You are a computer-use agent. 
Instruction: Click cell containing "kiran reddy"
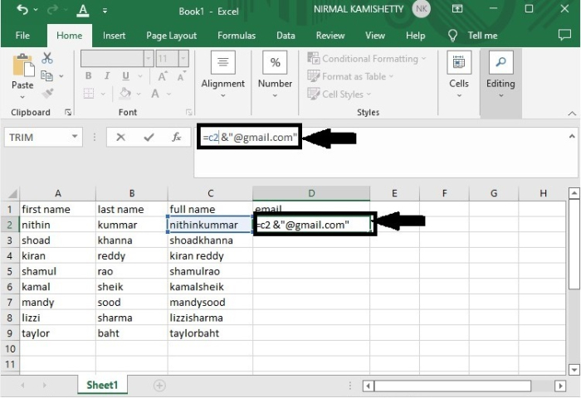tap(210, 256)
